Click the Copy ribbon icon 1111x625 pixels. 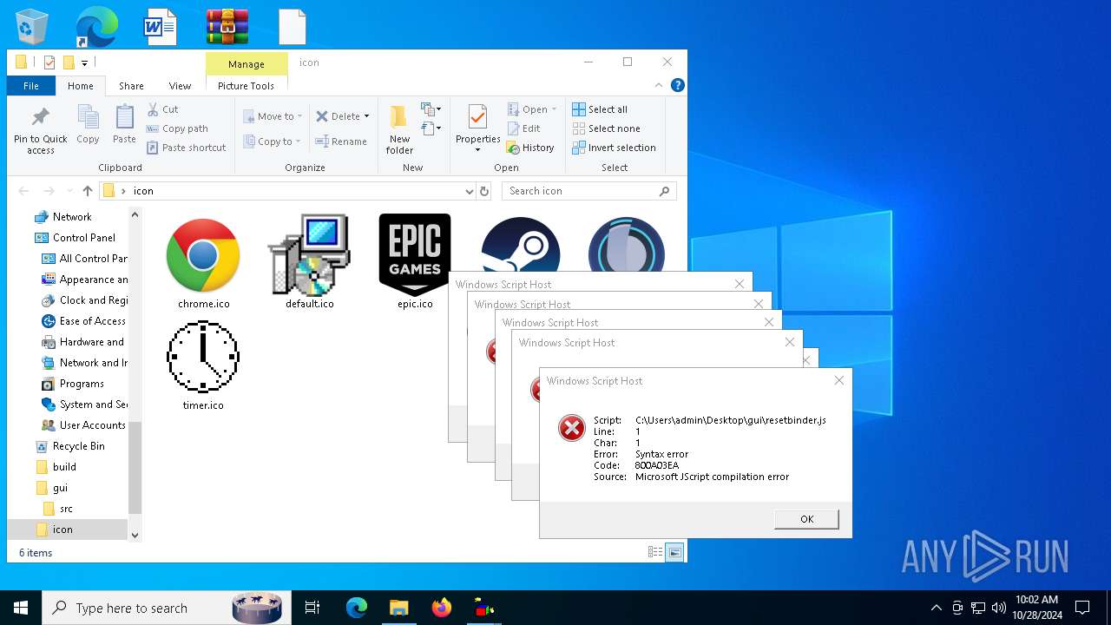pos(88,124)
